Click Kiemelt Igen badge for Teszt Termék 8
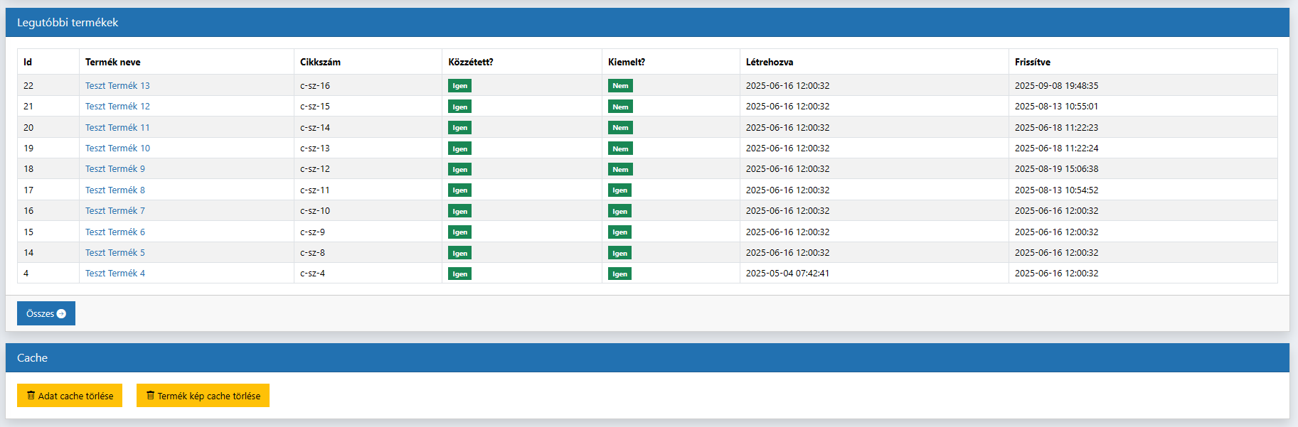The image size is (1298, 427). pos(619,190)
